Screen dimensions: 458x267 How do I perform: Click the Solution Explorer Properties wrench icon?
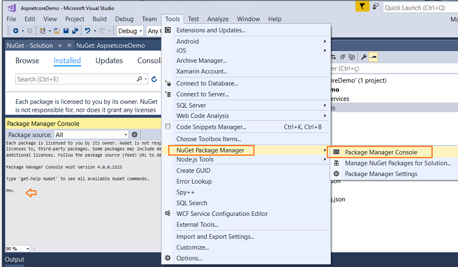pos(364,57)
